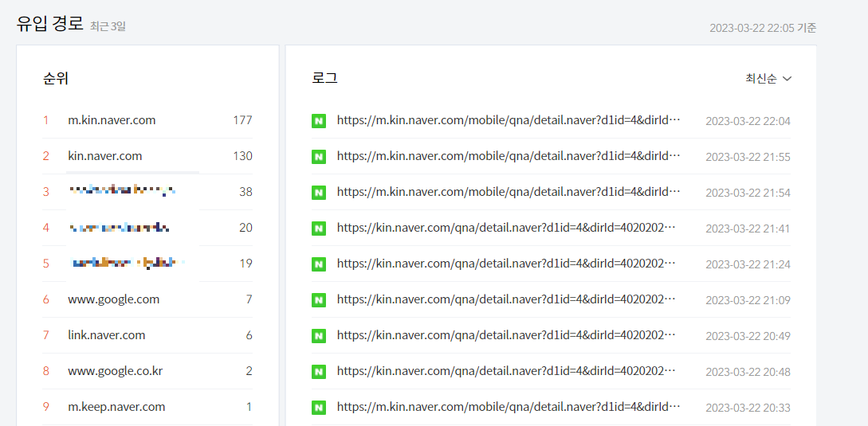Select kin.naver.com rank 2 entry
Image resolution: width=868 pixels, height=426 pixels.
pyautogui.click(x=105, y=156)
